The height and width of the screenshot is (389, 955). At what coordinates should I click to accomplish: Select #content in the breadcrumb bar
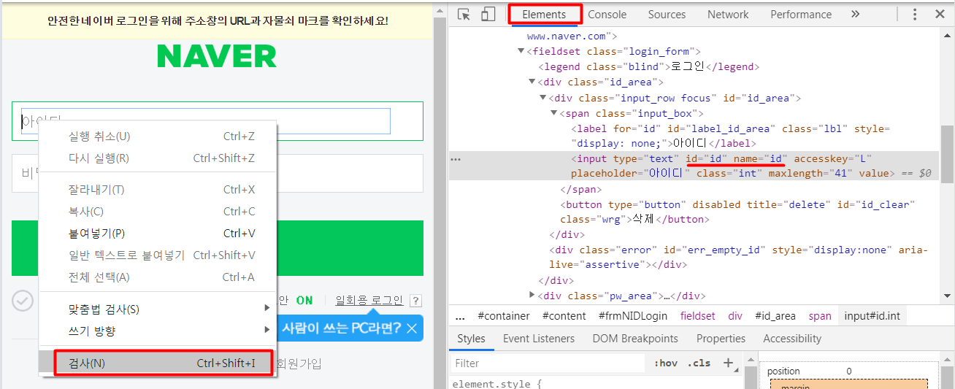tap(564, 316)
